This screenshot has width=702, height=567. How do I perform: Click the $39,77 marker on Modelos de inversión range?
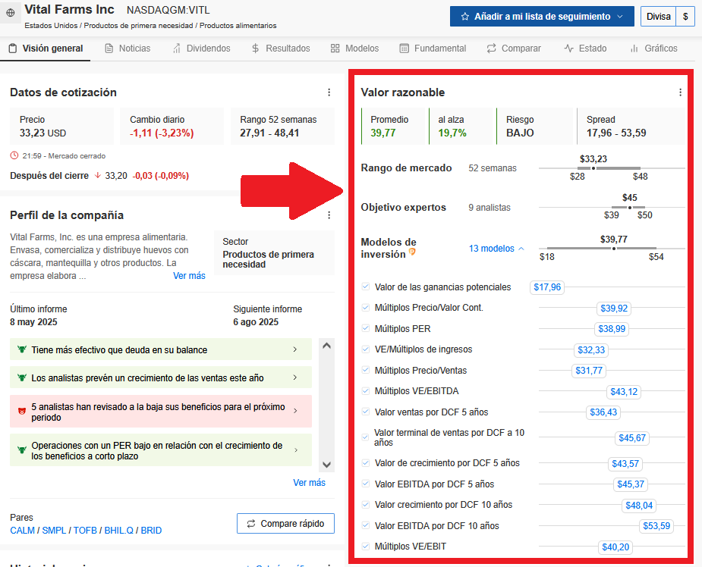point(614,248)
